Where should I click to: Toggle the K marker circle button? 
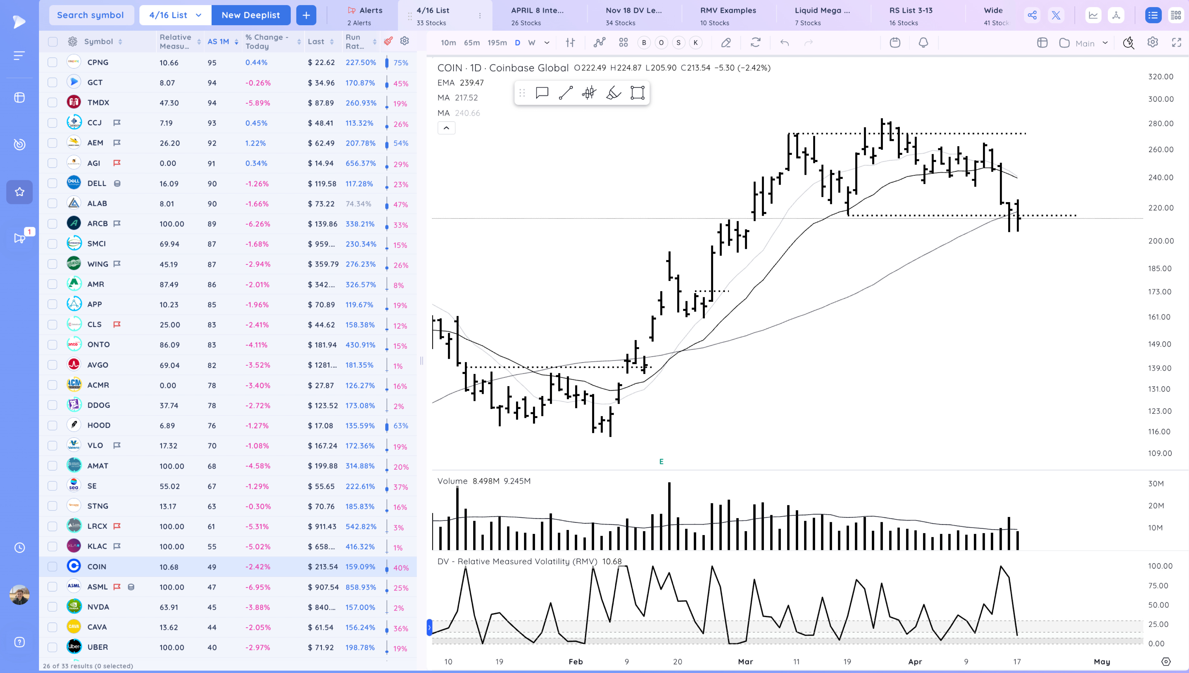[x=696, y=43]
